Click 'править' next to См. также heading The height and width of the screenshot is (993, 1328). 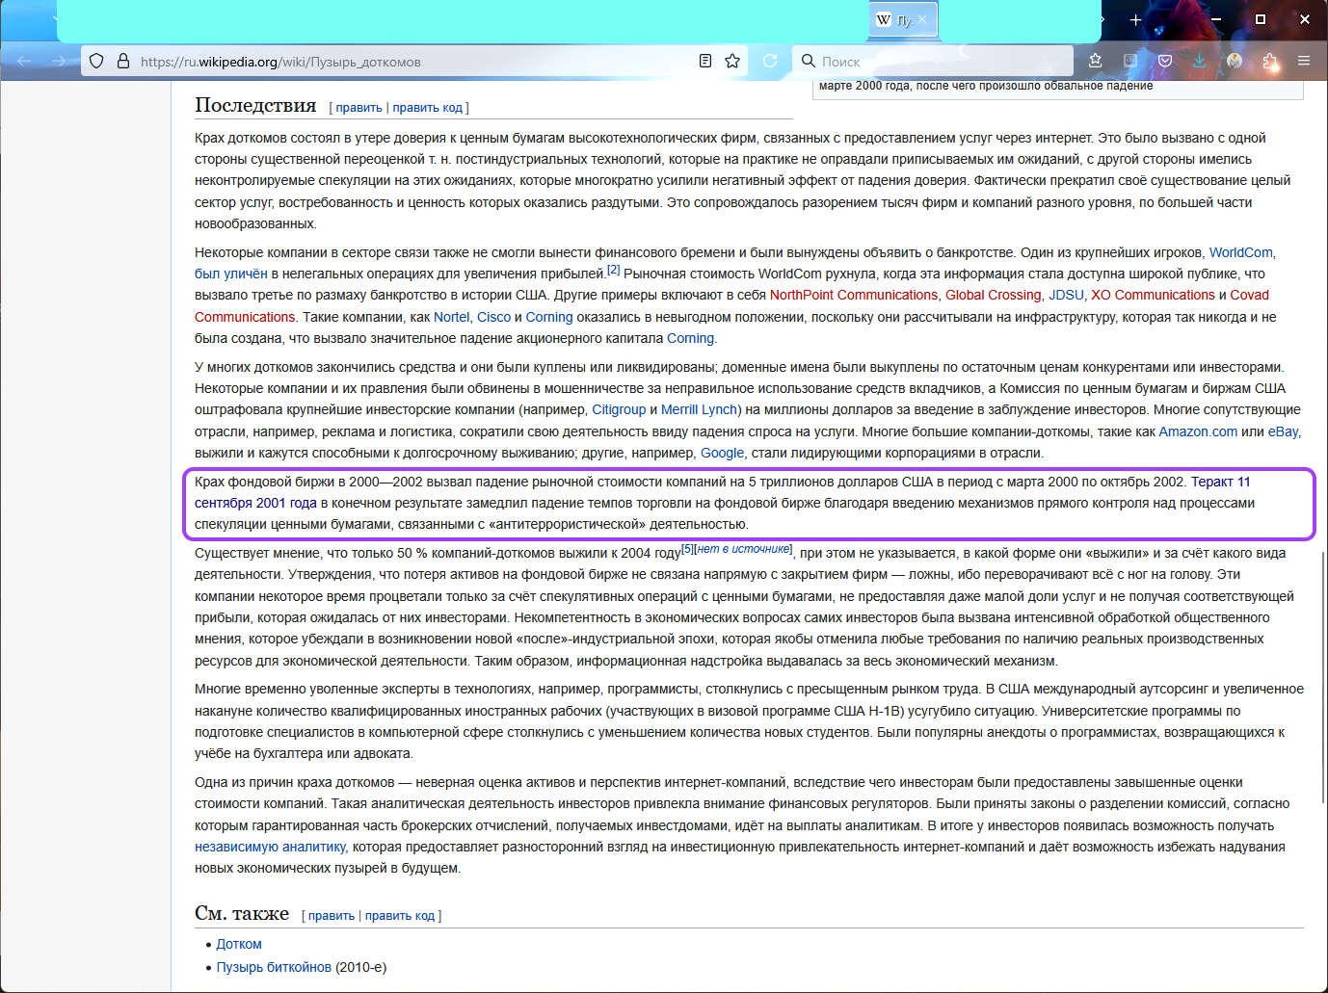332,916
